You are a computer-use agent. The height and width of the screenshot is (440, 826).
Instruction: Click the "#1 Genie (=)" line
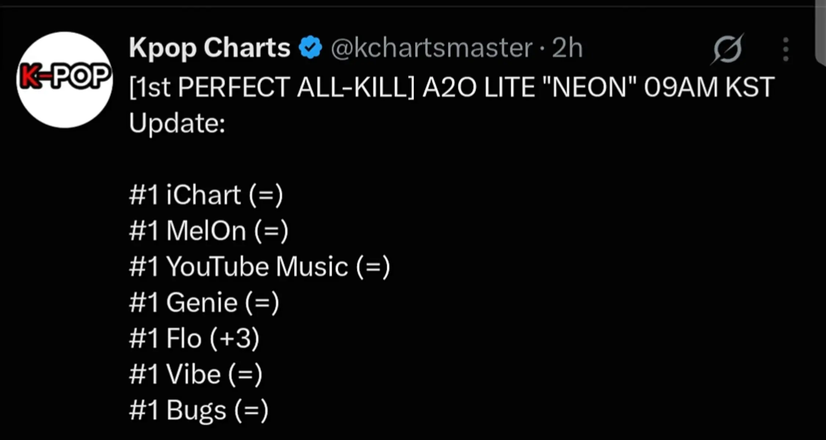(204, 303)
